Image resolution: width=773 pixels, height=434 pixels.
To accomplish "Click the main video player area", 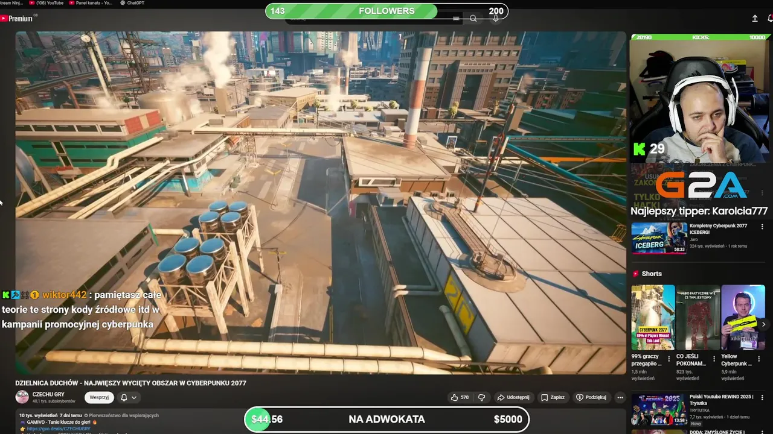I will [x=321, y=203].
